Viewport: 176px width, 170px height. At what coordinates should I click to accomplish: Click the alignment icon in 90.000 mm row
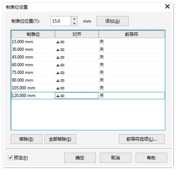tap(58, 81)
